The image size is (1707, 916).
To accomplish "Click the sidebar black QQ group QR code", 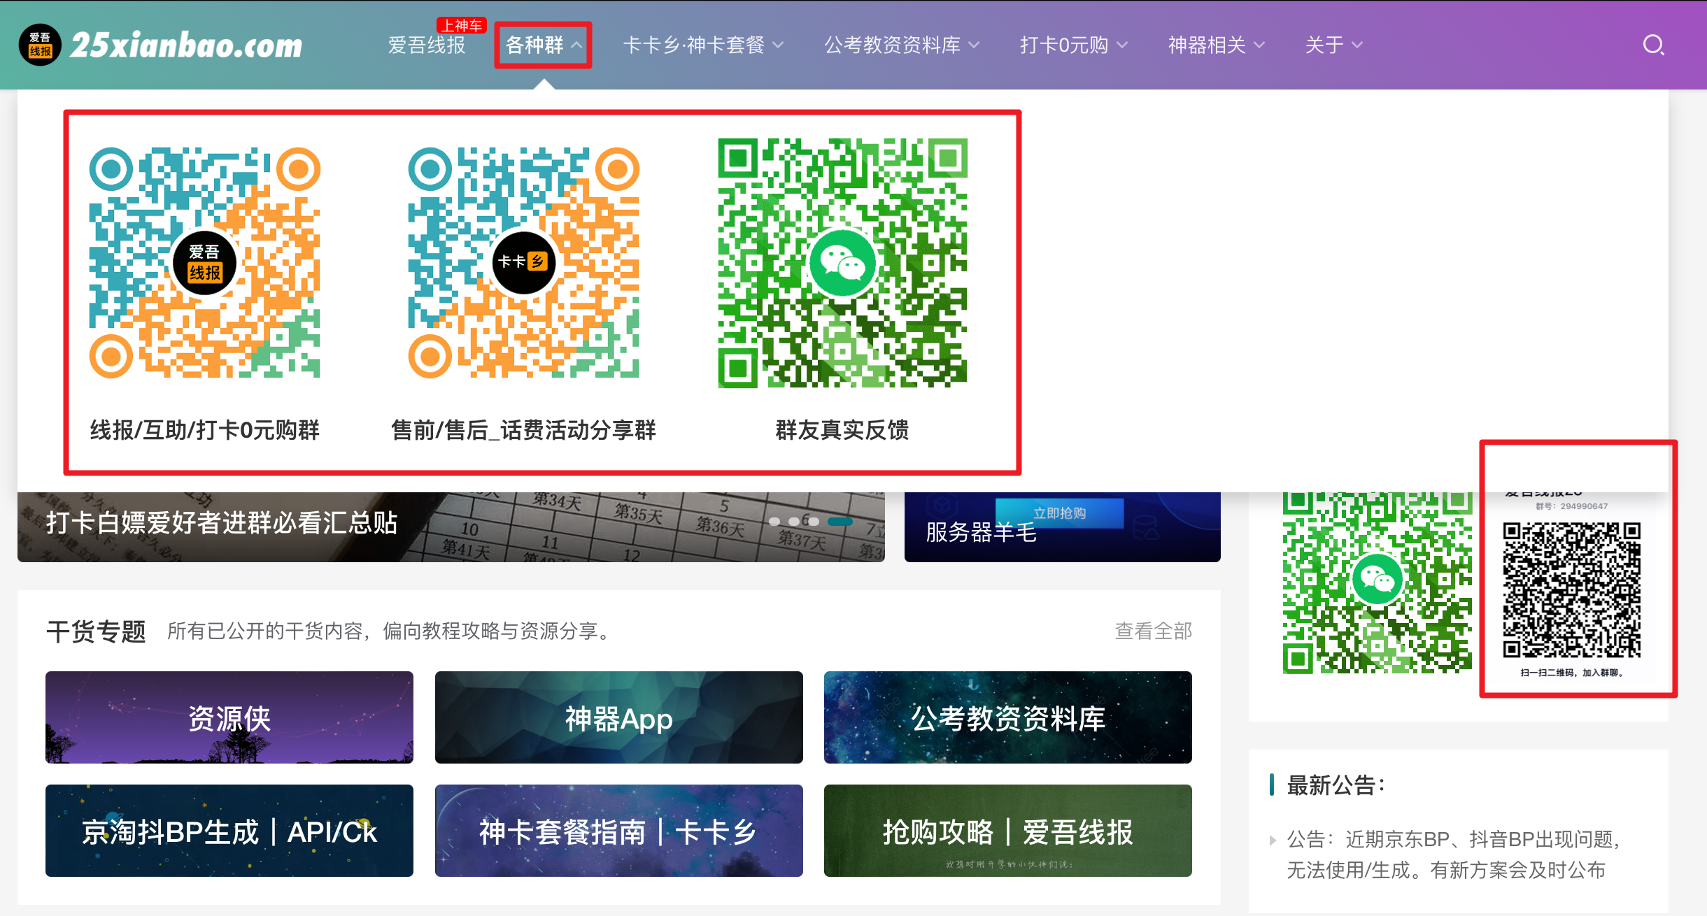I will tap(1572, 590).
